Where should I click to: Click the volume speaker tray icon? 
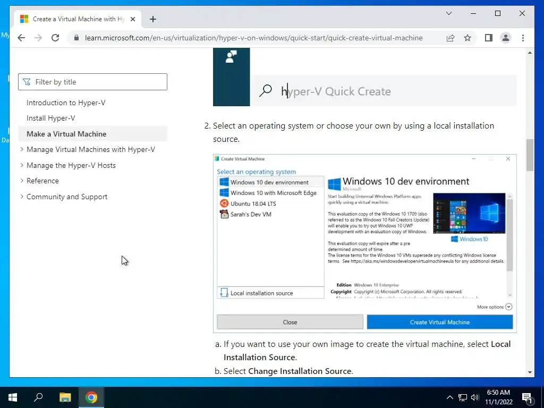pyautogui.click(x=475, y=397)
